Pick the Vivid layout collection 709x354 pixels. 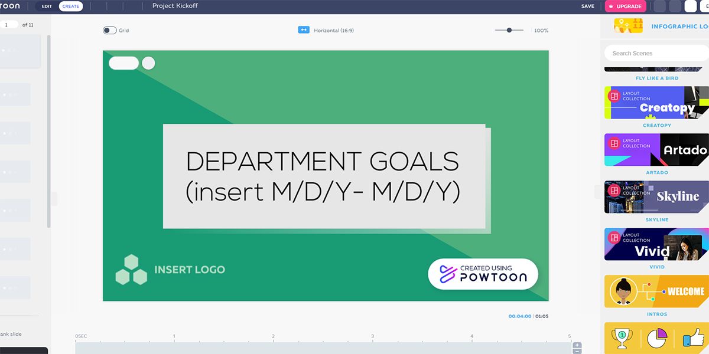pos(656,244)
